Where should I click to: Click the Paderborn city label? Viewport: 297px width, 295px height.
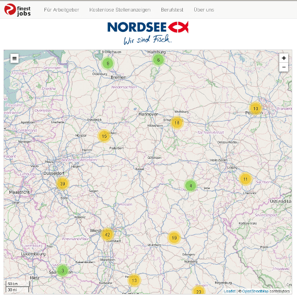pos(116,148)
